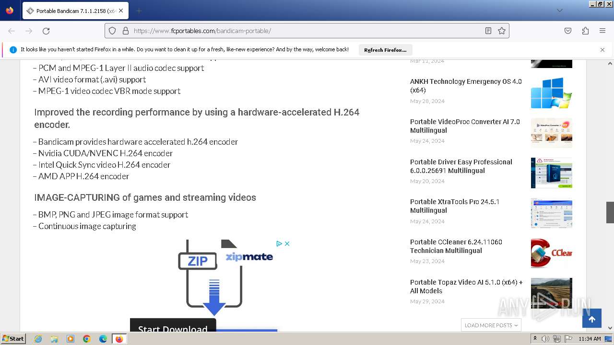Open File Explorer from the taskbar
The height and width of the screenshot is (345, 614).
tap(54, 339)
